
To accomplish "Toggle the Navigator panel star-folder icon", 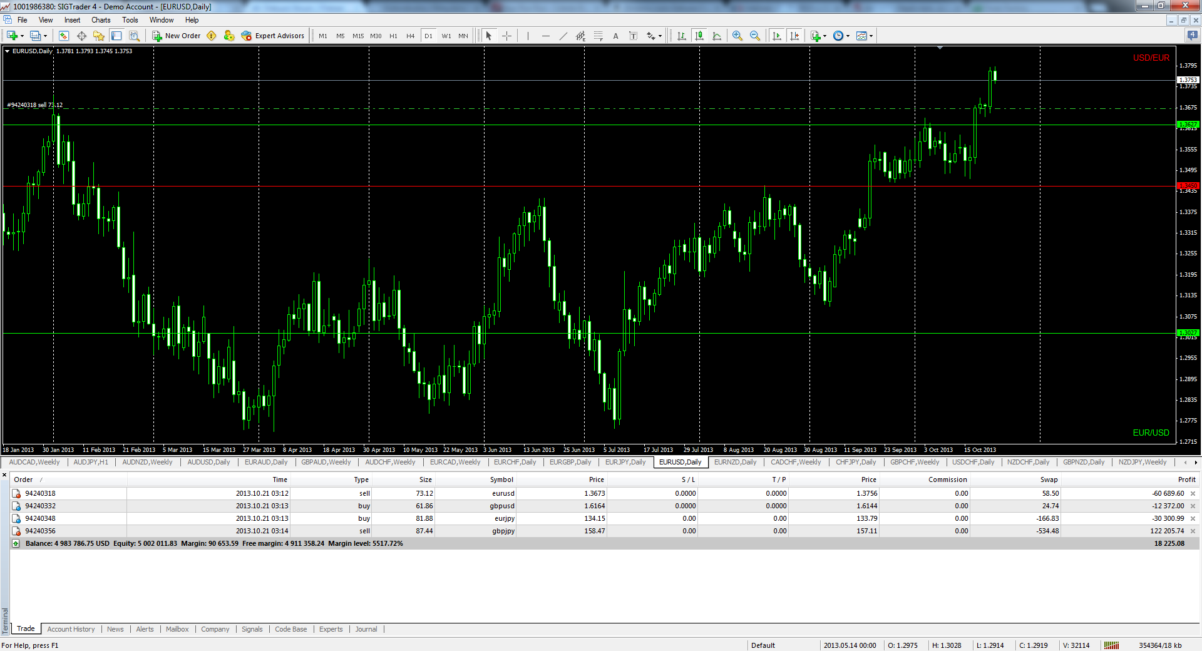I will click(99, 36).
